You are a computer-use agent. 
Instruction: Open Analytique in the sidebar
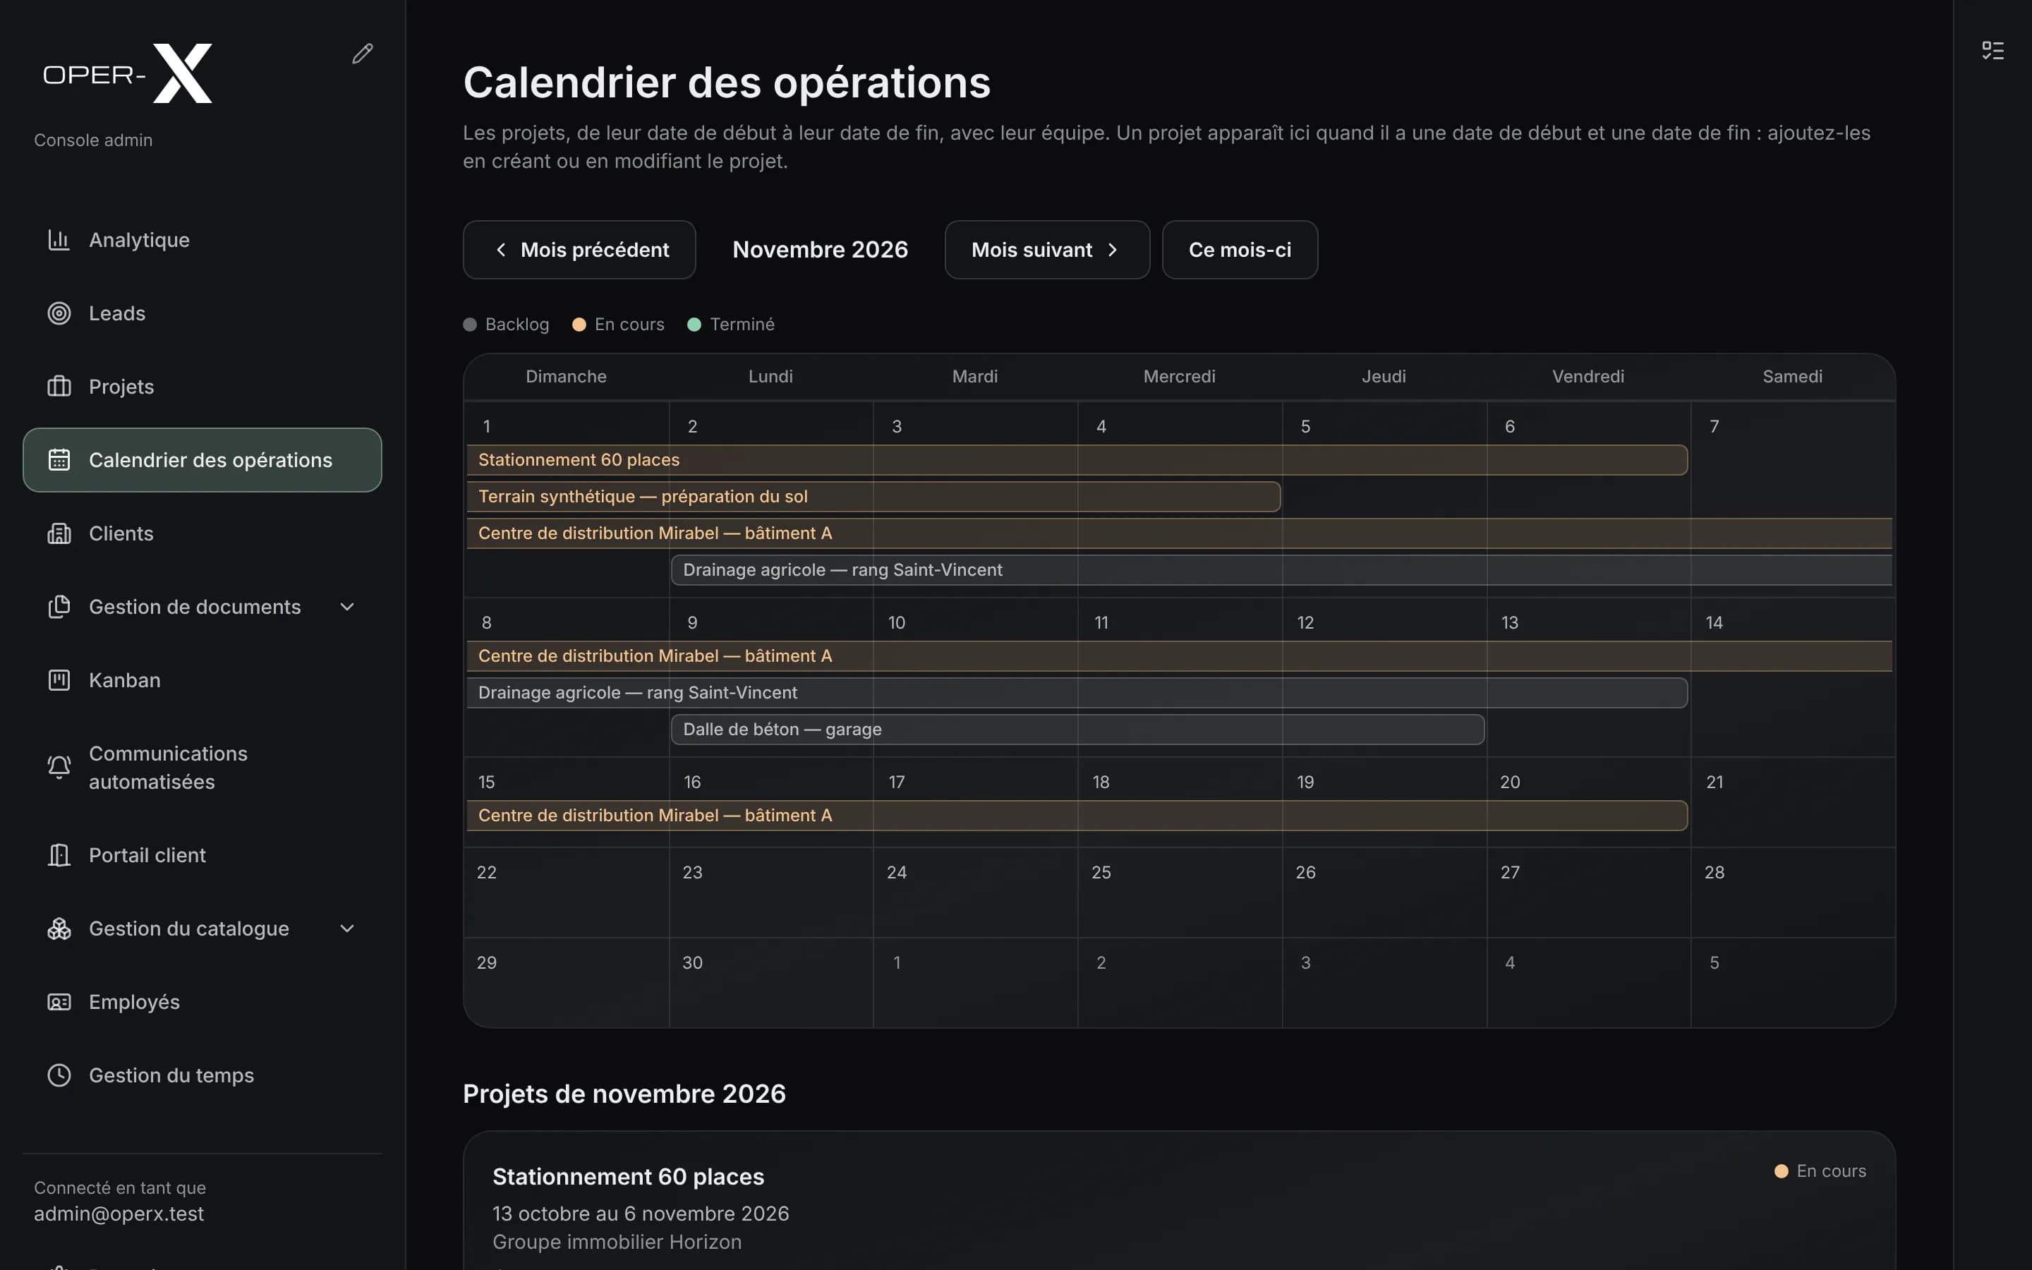pos(202,240)
